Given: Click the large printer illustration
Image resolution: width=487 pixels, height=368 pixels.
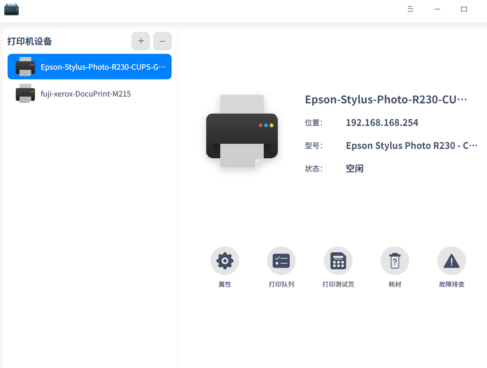Looking at the screenshot, I should coord(242,132).
